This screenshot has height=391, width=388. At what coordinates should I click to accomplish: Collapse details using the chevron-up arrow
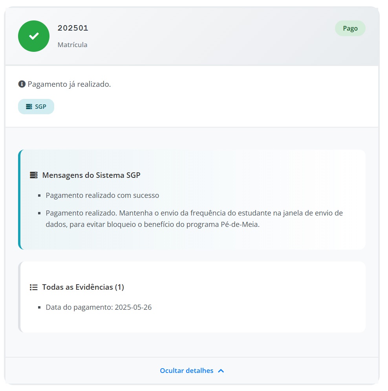(221, 371)
